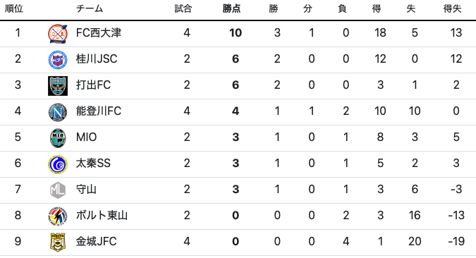Viewport: 476px width, 258px height.
Task: Click the ボルト東山 team name
Action: 102,216
